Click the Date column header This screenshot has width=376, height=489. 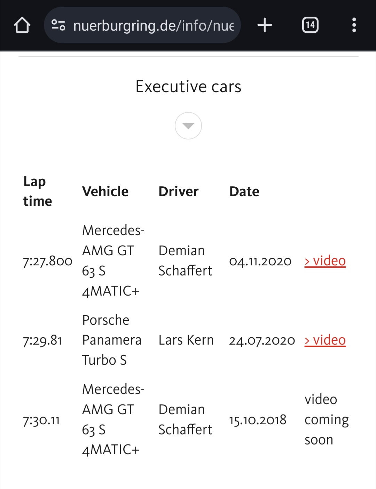point(244,191)
